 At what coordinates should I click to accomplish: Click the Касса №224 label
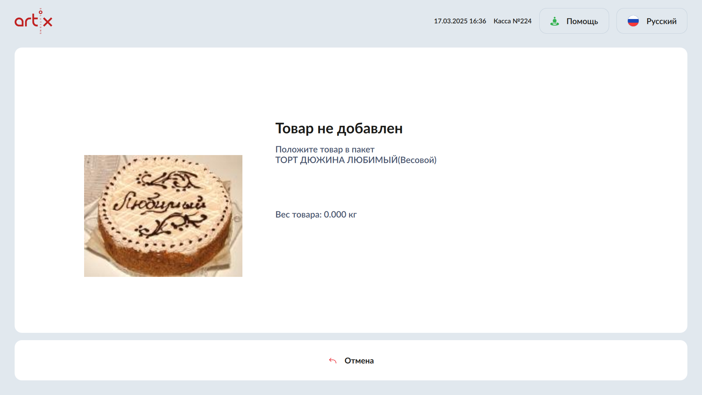(512, 21)
